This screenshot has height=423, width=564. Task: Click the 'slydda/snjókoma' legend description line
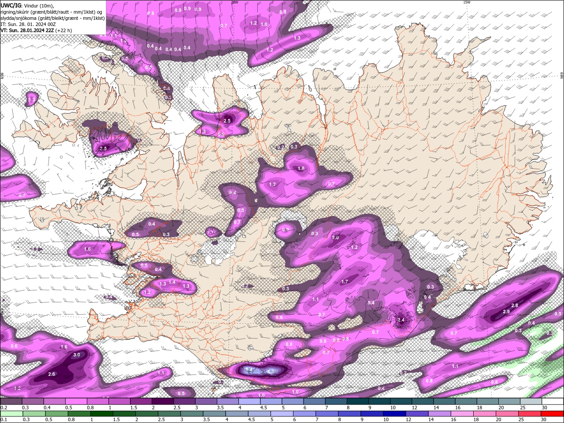click(x=52, y=18)
